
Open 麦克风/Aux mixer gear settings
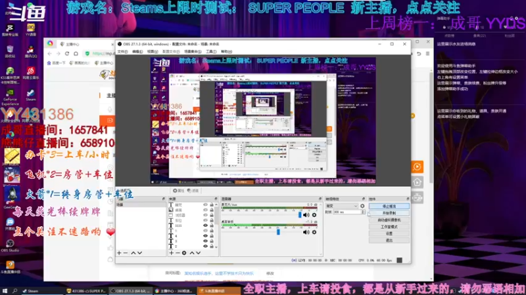pyautogui.click(x=314, y=215)
